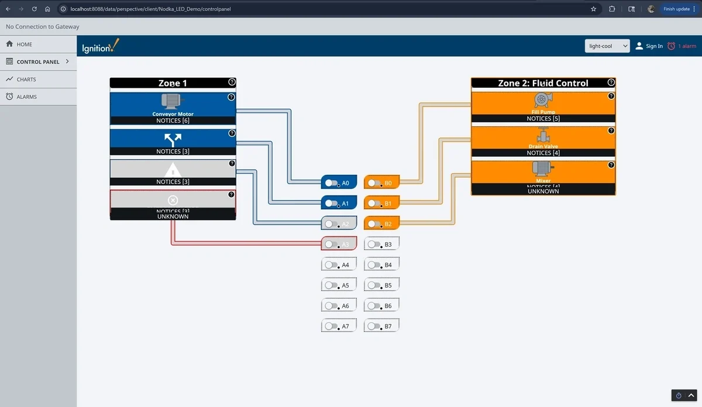Click the user silhouette icon by Sign In
The image size is (702, 407).
pyautogui.click(x=639, y=46)
